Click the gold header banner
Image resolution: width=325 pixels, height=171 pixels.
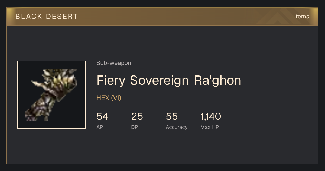click(162, 16)
